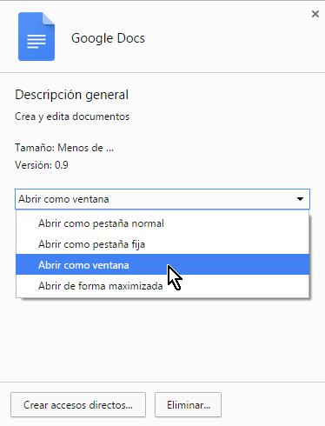The width and height of the screenshot is (325, 426).
Task: Click the 'Versión: 0.9' text
Action: point(42,165)
